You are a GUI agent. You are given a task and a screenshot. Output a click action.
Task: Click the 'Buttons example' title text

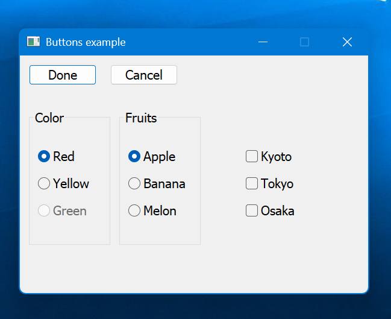click(86, 42)
